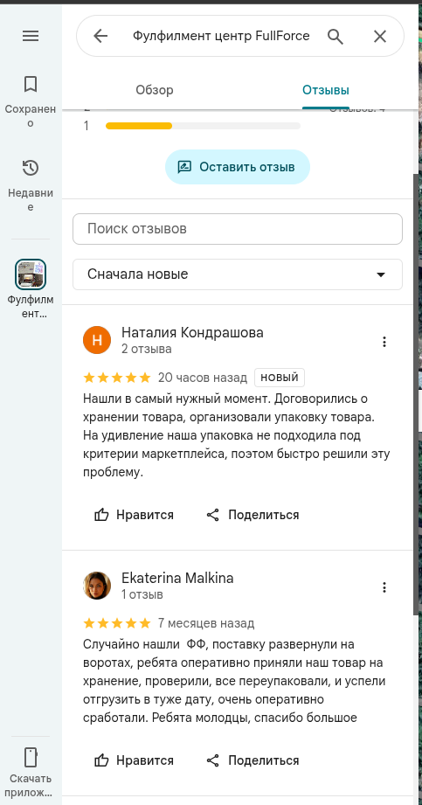
Task: Click Наталия Кондрашова's orange avatar
Action: [x=97, y=340]
